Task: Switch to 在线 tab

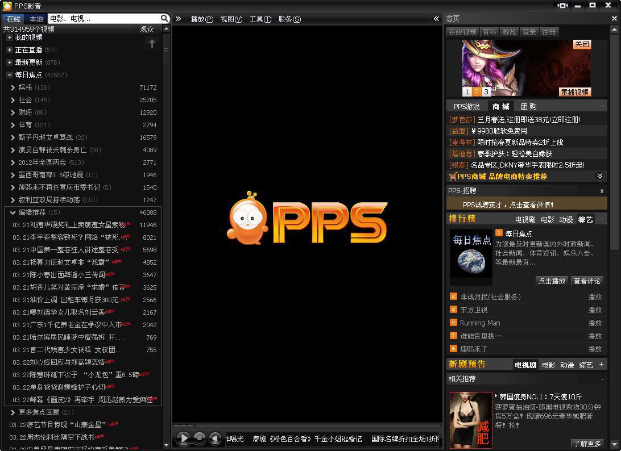Action: (14, 19)
